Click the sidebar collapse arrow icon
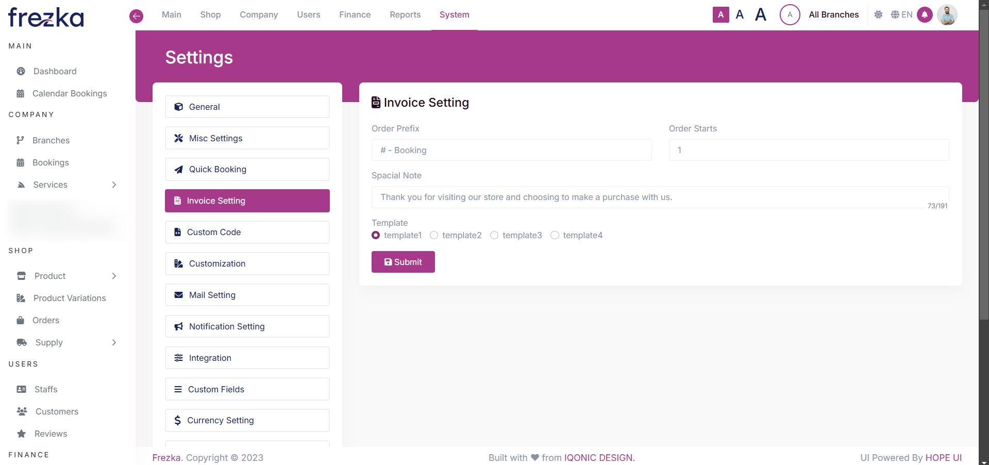The image size is (989, 465). pos(136,16)
